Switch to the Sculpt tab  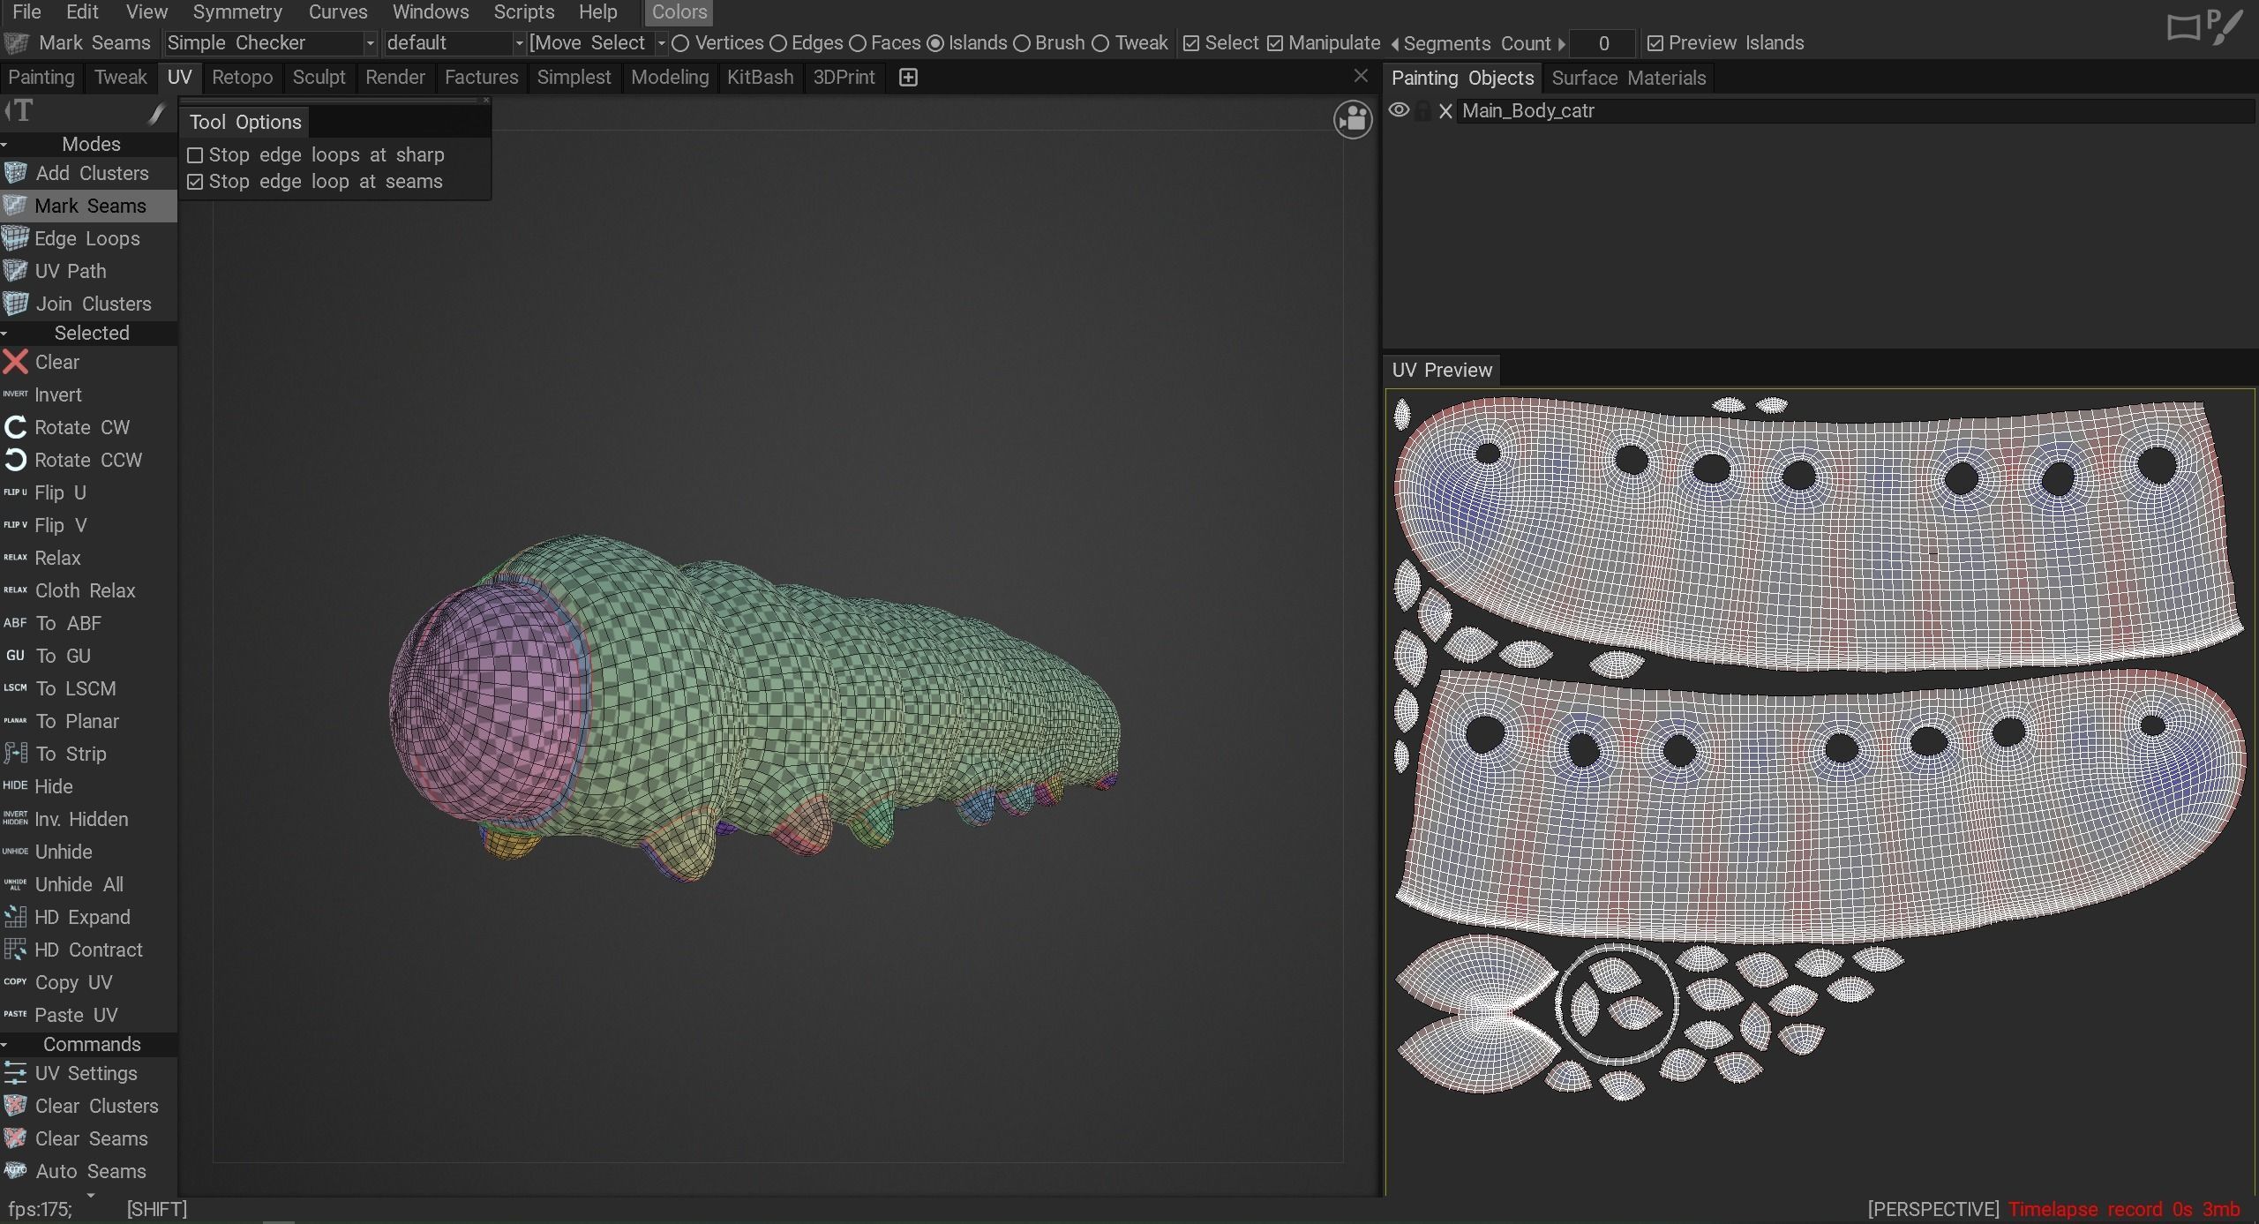[x=319, y=78]
